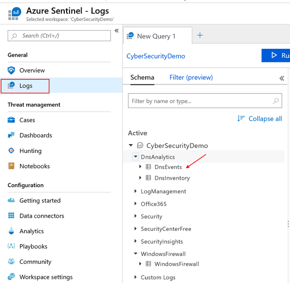290x283 pixels.
Task: Click the Dashboards icon in sidebar
Action: click(11, 135)
